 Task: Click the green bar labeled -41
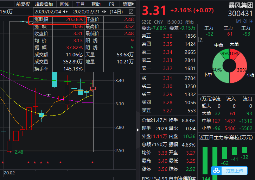235,151
